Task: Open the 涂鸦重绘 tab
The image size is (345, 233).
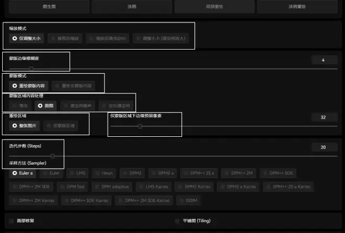Action: point(297,7)
